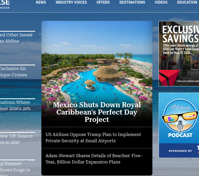
Task: Open the DESTINATIONS menu item
Action: tap(132, 2)
